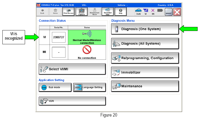The width and height of the screenshot is (200, 120).
Task: Click the 'Connection Status' heading
Action: click(x=52, y=21)
